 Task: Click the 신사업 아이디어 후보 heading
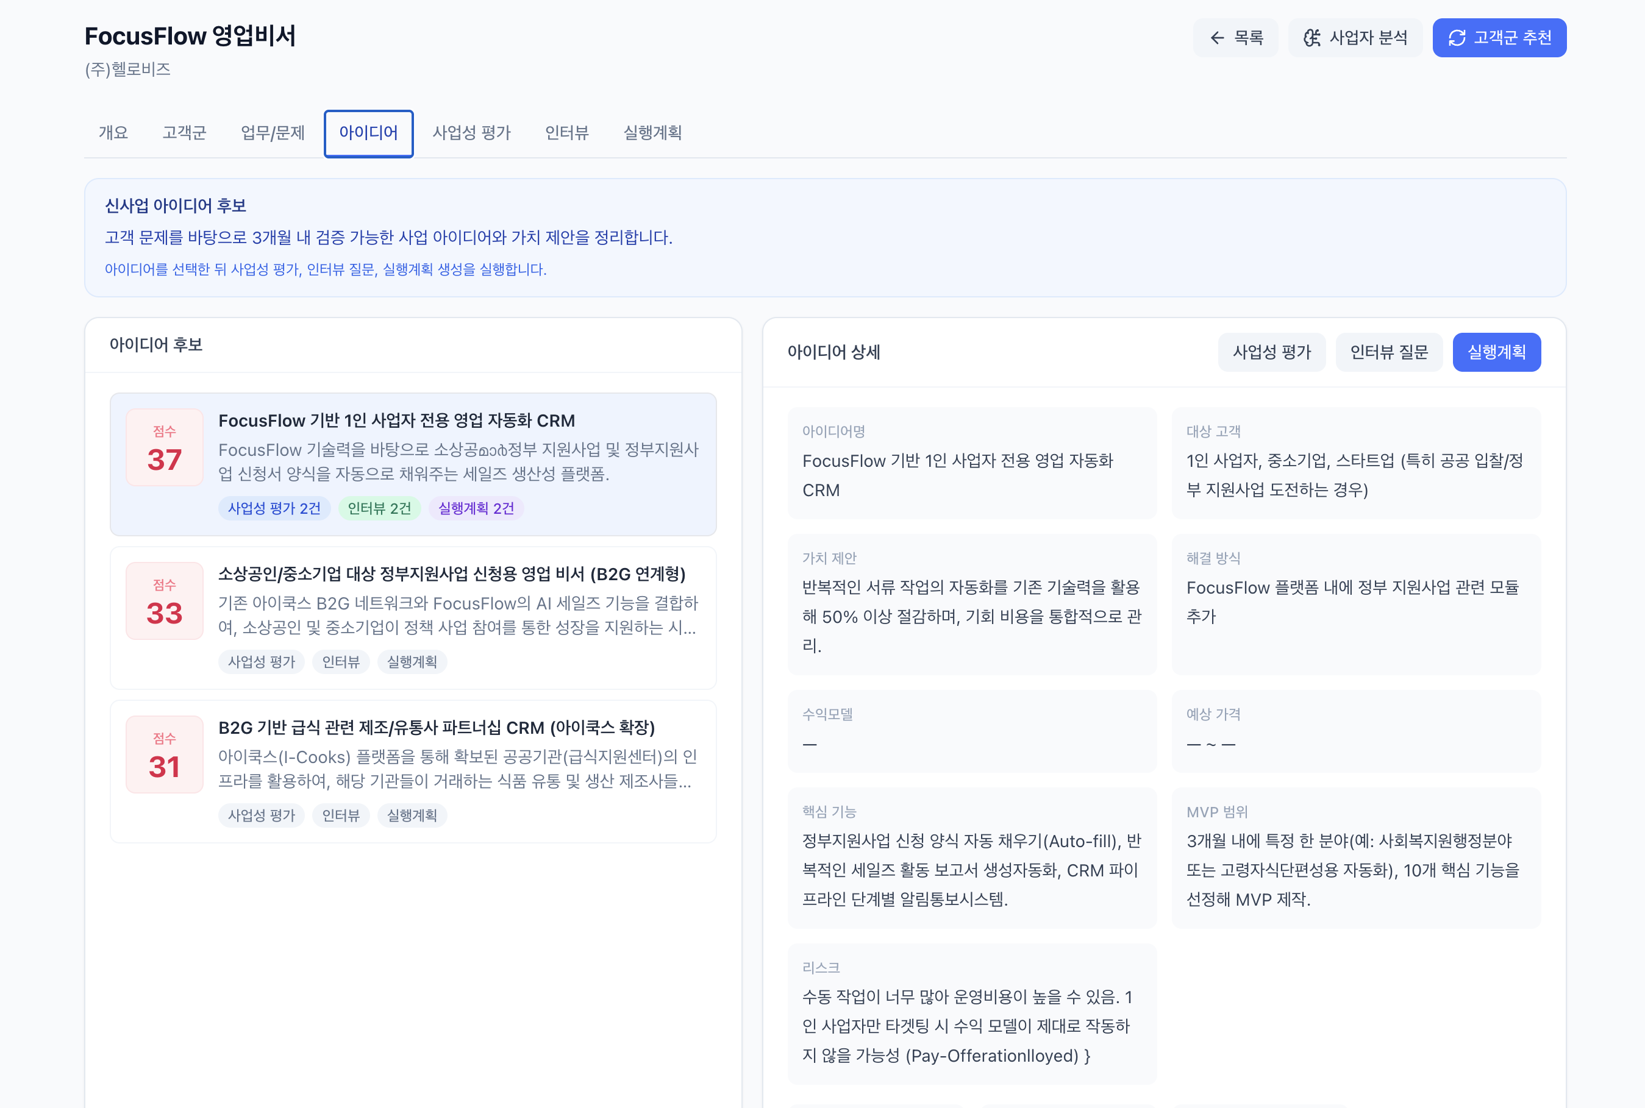(x=176, y=205)
